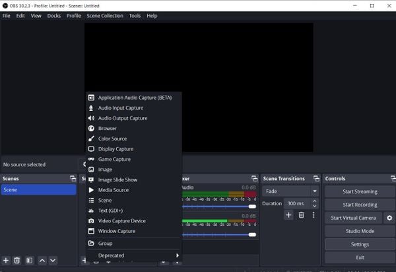Select Video Capture Device in the menu
The width and height of the screenshot is (396, 272).
pos(121,221)
